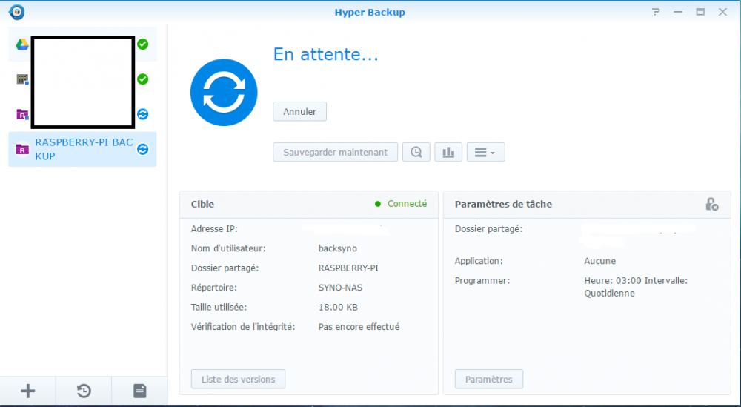Open the Paramètres button

click(489, 379)
